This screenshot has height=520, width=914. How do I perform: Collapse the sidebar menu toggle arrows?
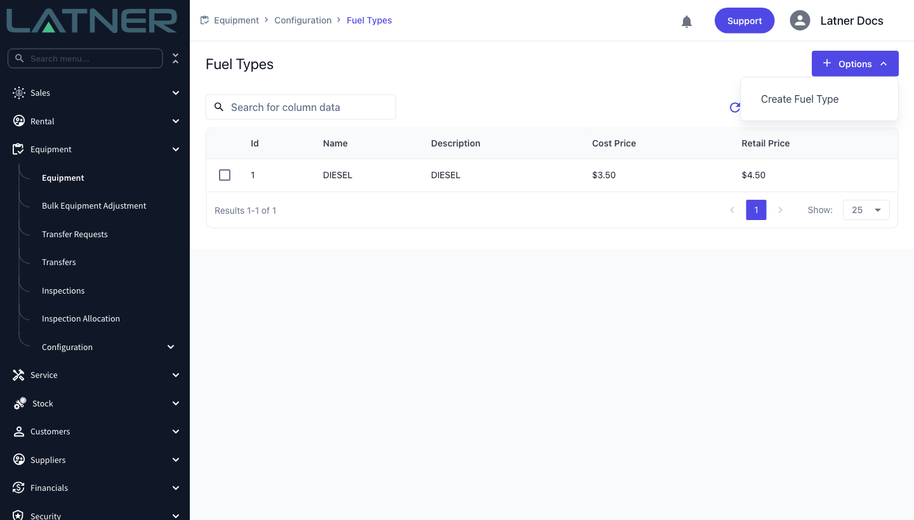176,58
